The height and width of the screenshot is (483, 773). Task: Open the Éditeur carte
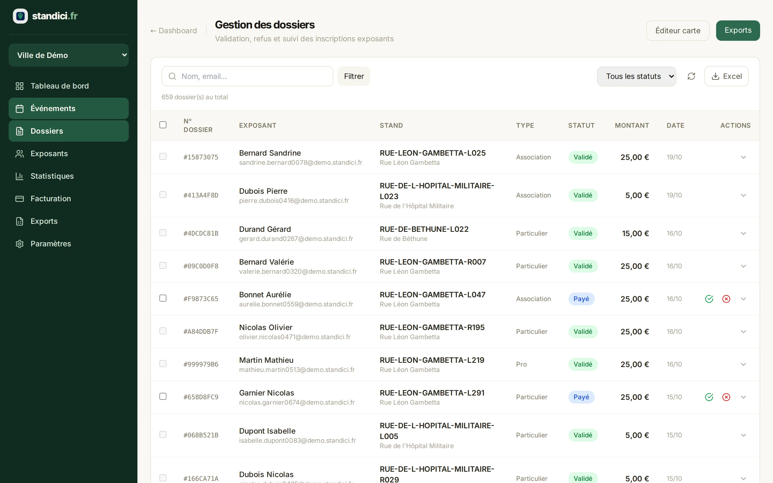(678, 31)
